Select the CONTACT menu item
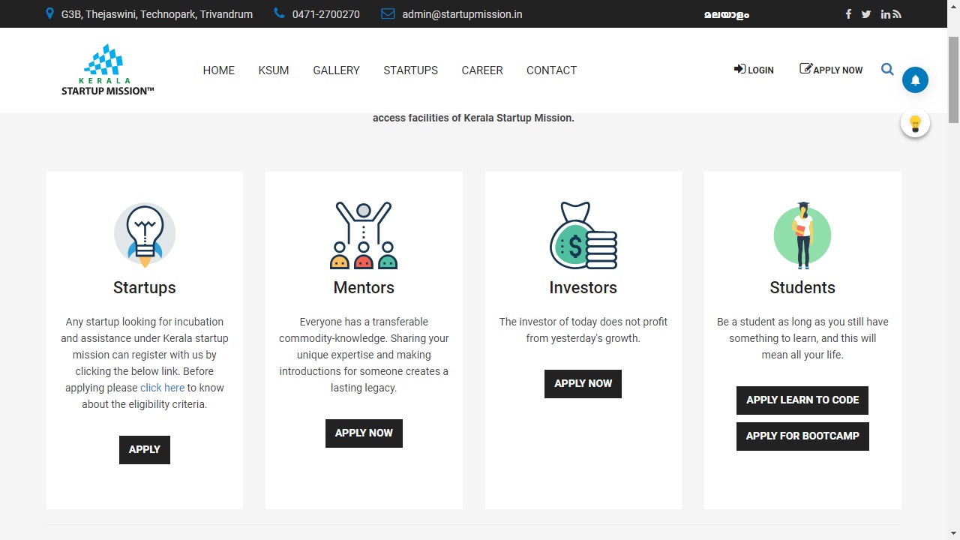The image size is (960, 540). click(551, 70)
